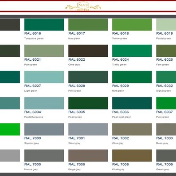The image size is (176, 176).
Task: Choose the RAL 6029 Mint green swatch
Action: point(132,77)
